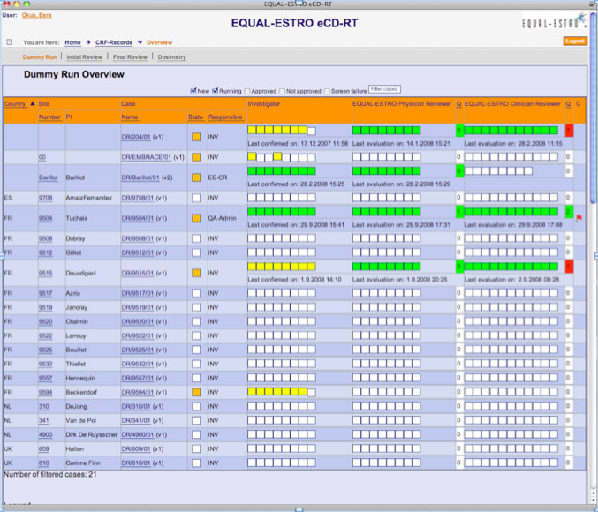The height and width of the screenshot is (512, 598).
Task: Click the orange state icon for DR/9594/01
Action: tap(196, 392)
